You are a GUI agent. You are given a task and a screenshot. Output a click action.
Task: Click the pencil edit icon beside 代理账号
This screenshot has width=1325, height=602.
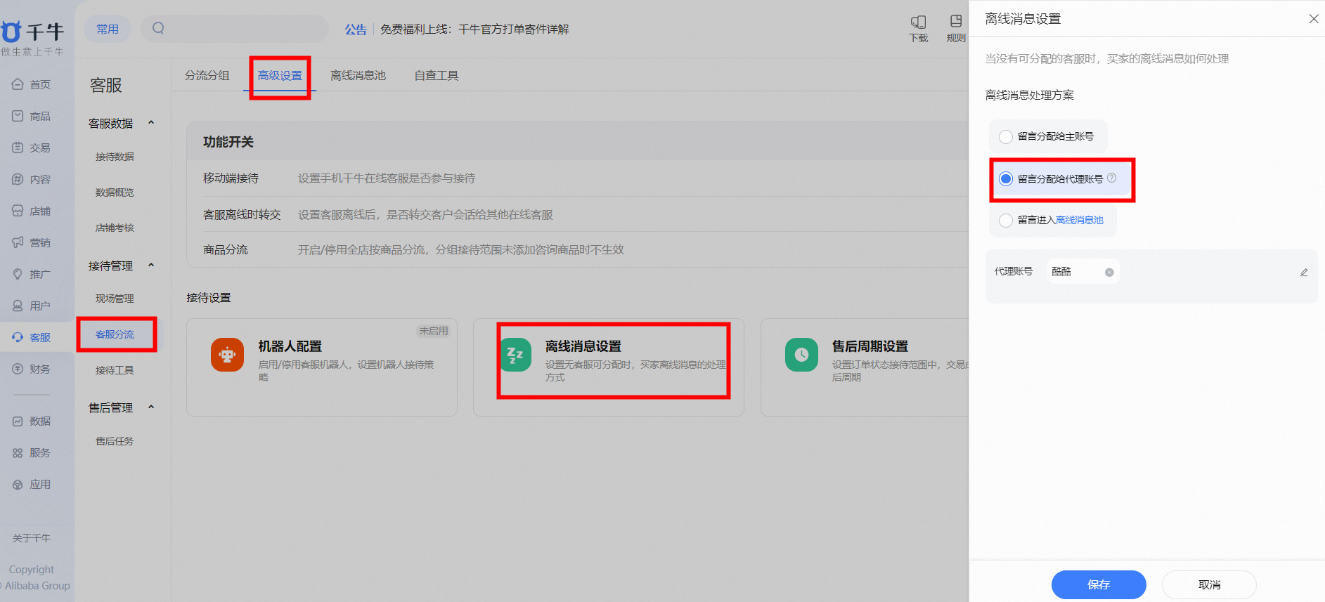tap(1304, 273)
